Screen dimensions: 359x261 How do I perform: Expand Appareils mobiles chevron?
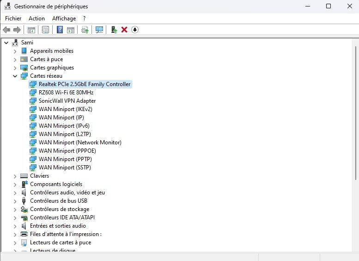click(15, 51)
